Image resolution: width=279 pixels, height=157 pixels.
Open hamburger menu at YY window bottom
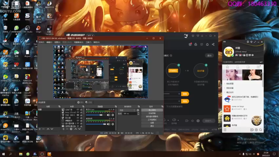click(x=225, y=130)
